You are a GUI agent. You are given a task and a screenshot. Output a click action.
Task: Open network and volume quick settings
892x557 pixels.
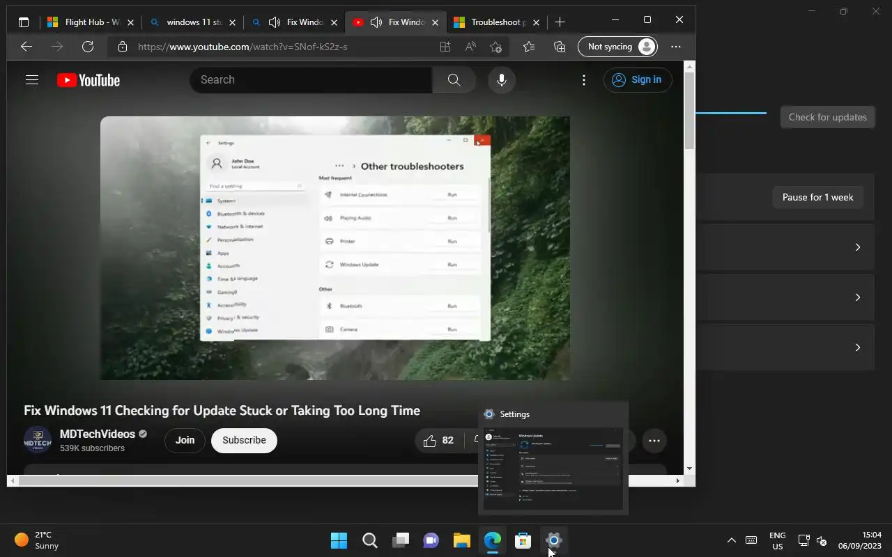[x=813, y=540]
